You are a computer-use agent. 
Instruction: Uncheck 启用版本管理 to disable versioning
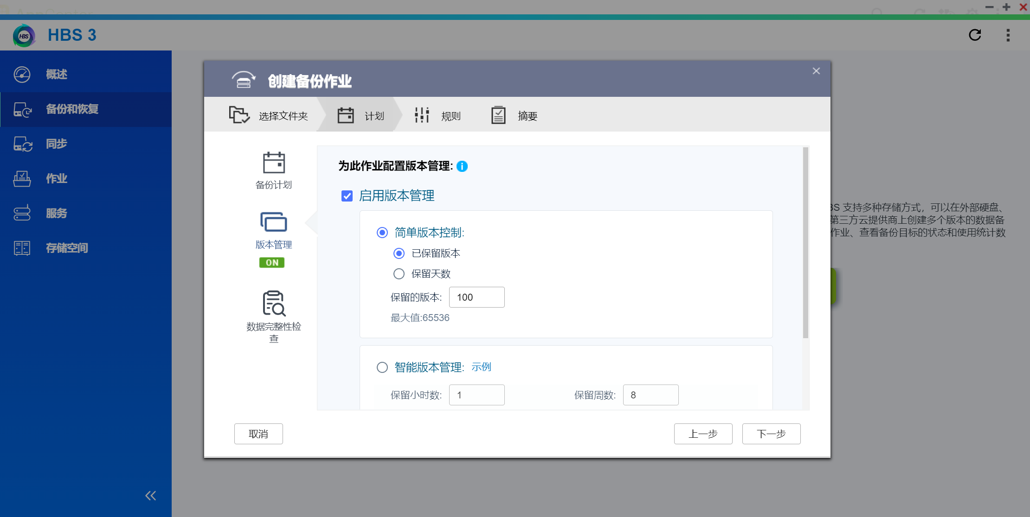point(347,196)
